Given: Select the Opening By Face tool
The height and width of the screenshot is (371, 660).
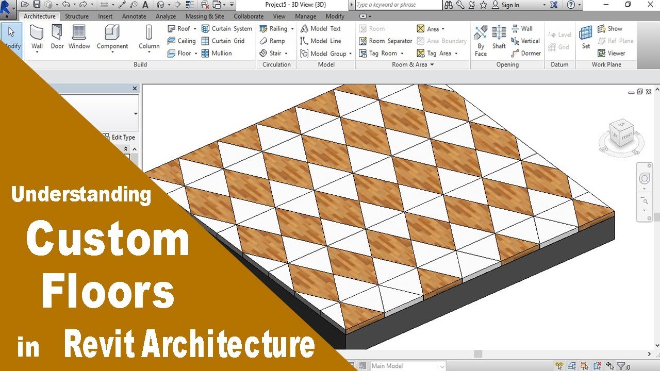Looking at the screenshot, I should tap(481, 40).
